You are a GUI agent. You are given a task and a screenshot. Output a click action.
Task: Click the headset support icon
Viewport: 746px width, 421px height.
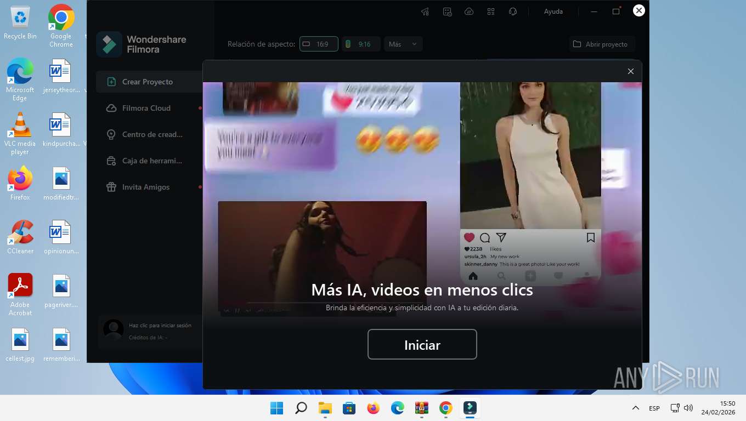point(513,12)
